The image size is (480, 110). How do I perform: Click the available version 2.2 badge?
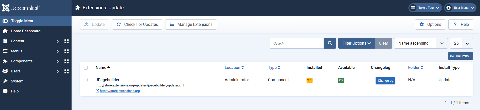(x=341, y=80)
